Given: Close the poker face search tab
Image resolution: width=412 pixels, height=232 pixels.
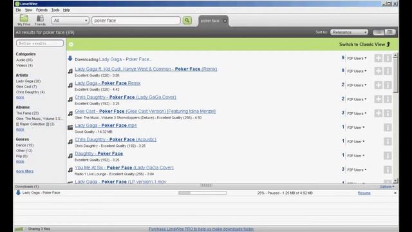Looking at the screenshot, I should [225, 21].
